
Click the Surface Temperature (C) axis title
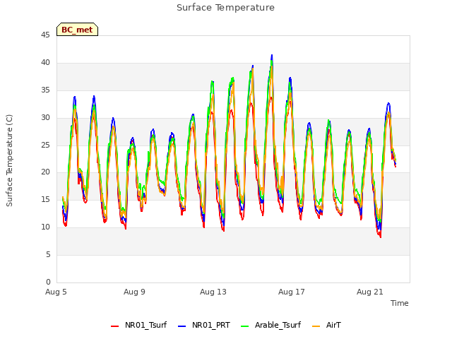[9, 160]
